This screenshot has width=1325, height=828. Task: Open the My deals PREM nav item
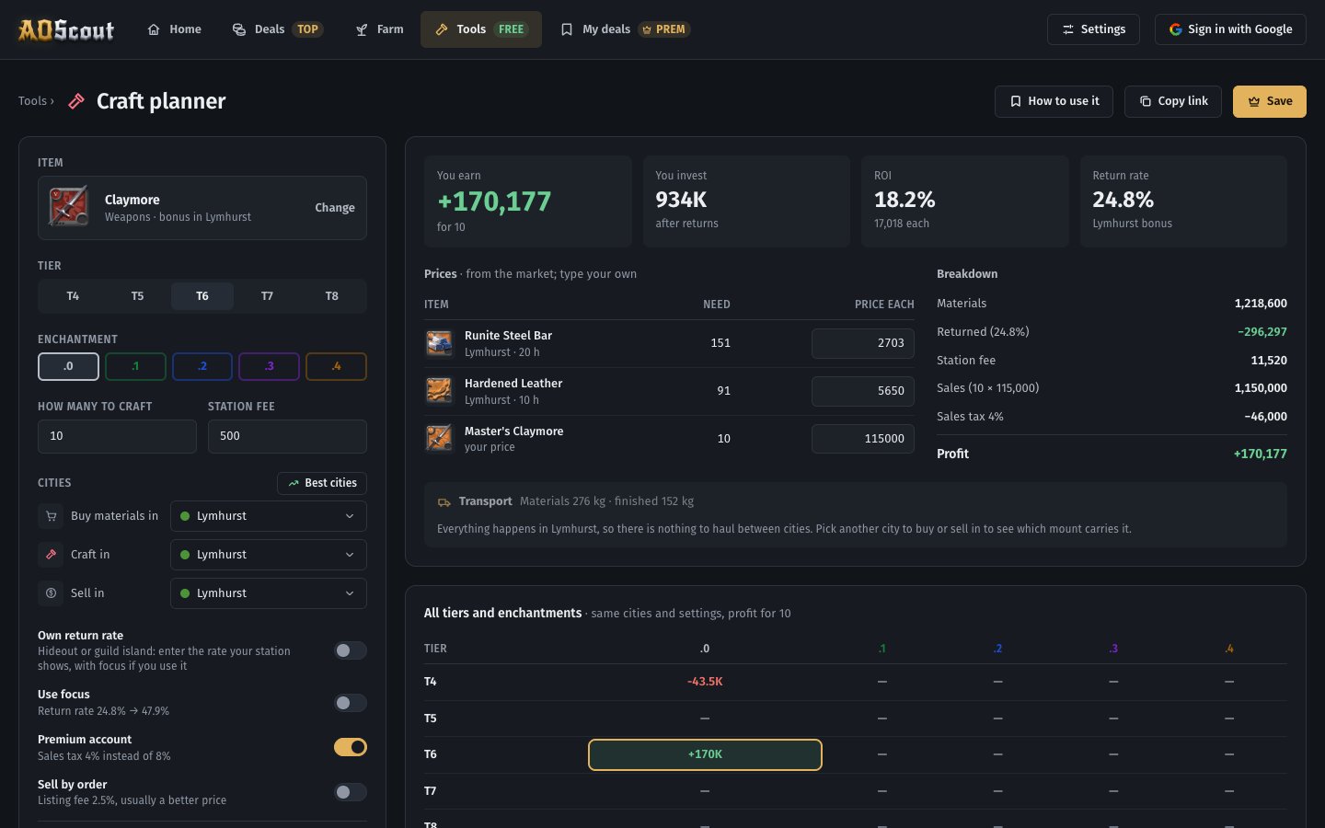coord(626,29)
